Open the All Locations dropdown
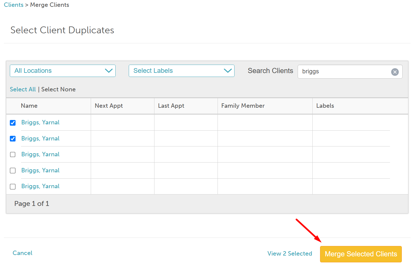This screenshot has width=413, height=267. pos(63,71)
